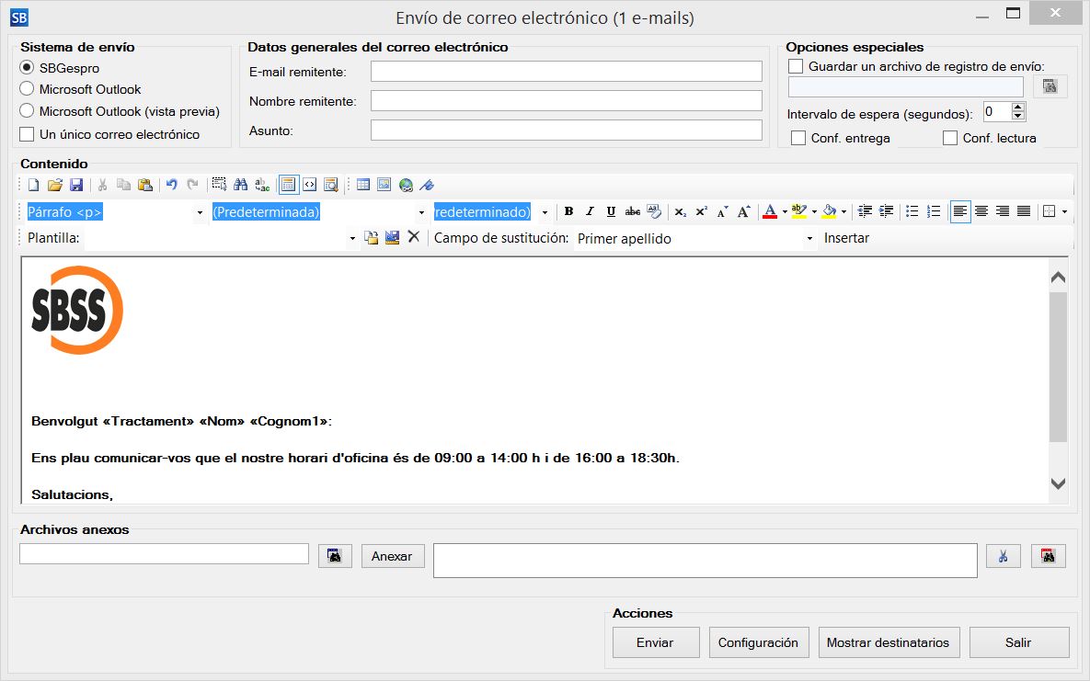Open an existing file in the content editor
The width and height of the screenshot is (1090, 681).
click(55, 185)
